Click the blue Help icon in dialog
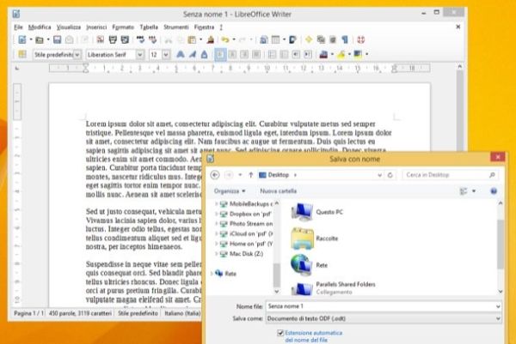 494,191
